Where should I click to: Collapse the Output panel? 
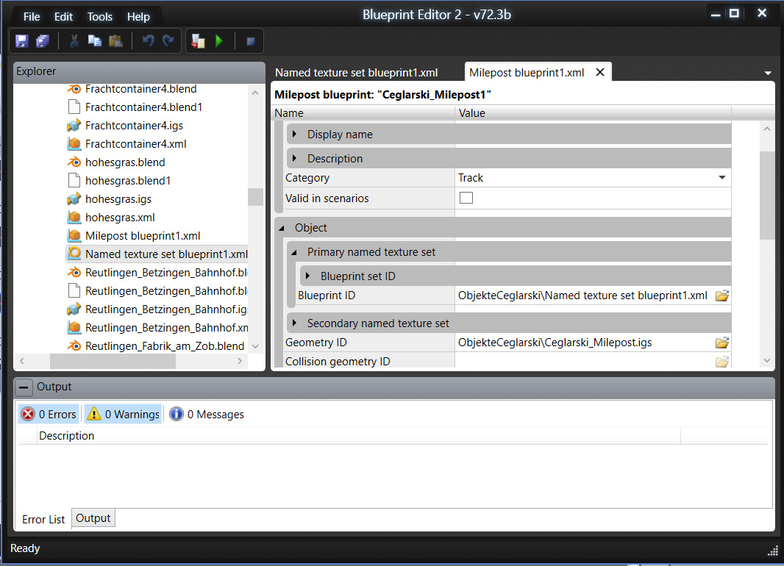[x=24, y=387]
